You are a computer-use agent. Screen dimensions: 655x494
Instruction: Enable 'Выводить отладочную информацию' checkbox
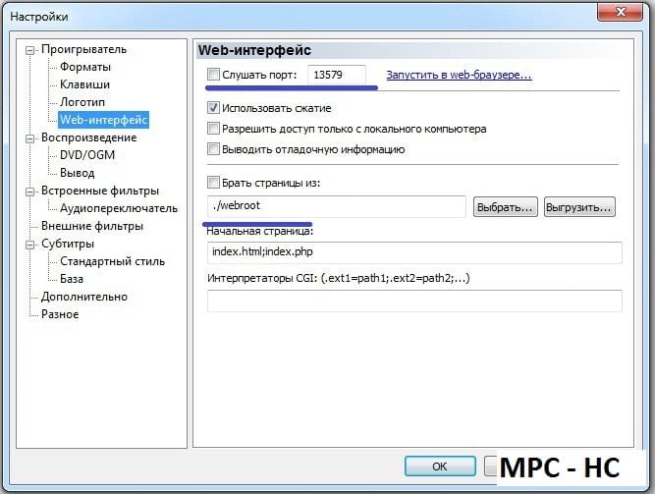(213, 148)
